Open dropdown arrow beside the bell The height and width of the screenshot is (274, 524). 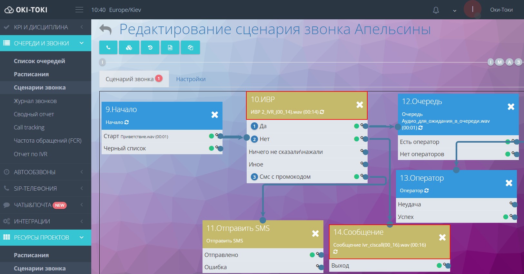click(x=455, y=11)
